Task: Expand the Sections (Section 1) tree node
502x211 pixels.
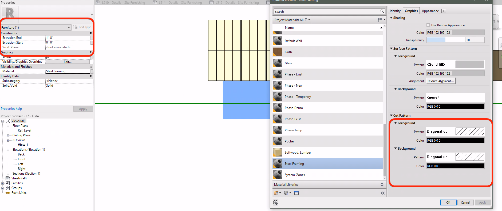Action: [x=8, y=174]
